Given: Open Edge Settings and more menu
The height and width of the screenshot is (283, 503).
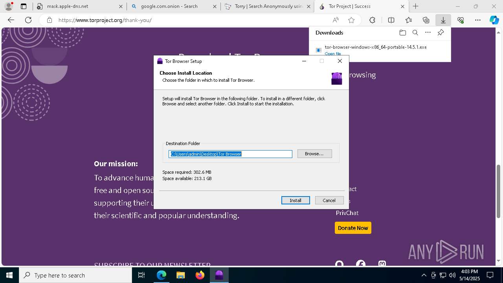Looking at the screenshot, I should click(478, 20).
